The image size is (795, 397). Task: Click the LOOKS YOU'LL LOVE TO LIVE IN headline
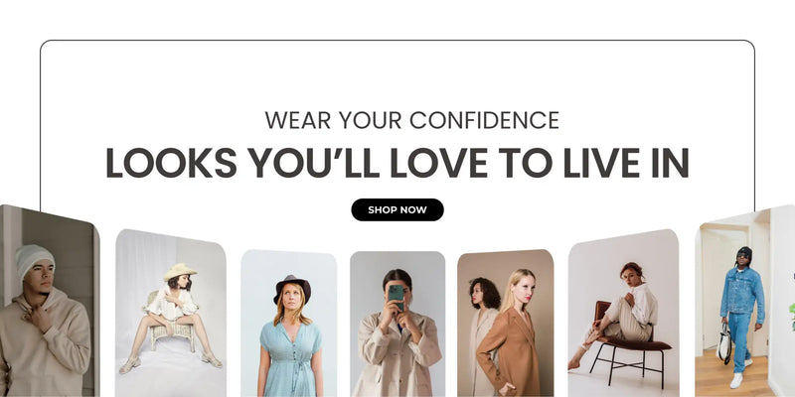(397, 163)
